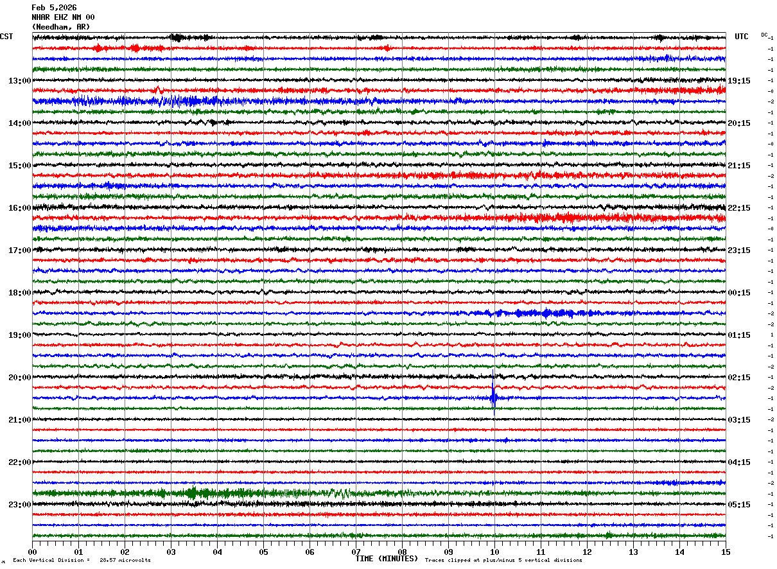Click the 05:15 UTC time label
This screenshot has height=569, width=777.
tap(738, 505)
